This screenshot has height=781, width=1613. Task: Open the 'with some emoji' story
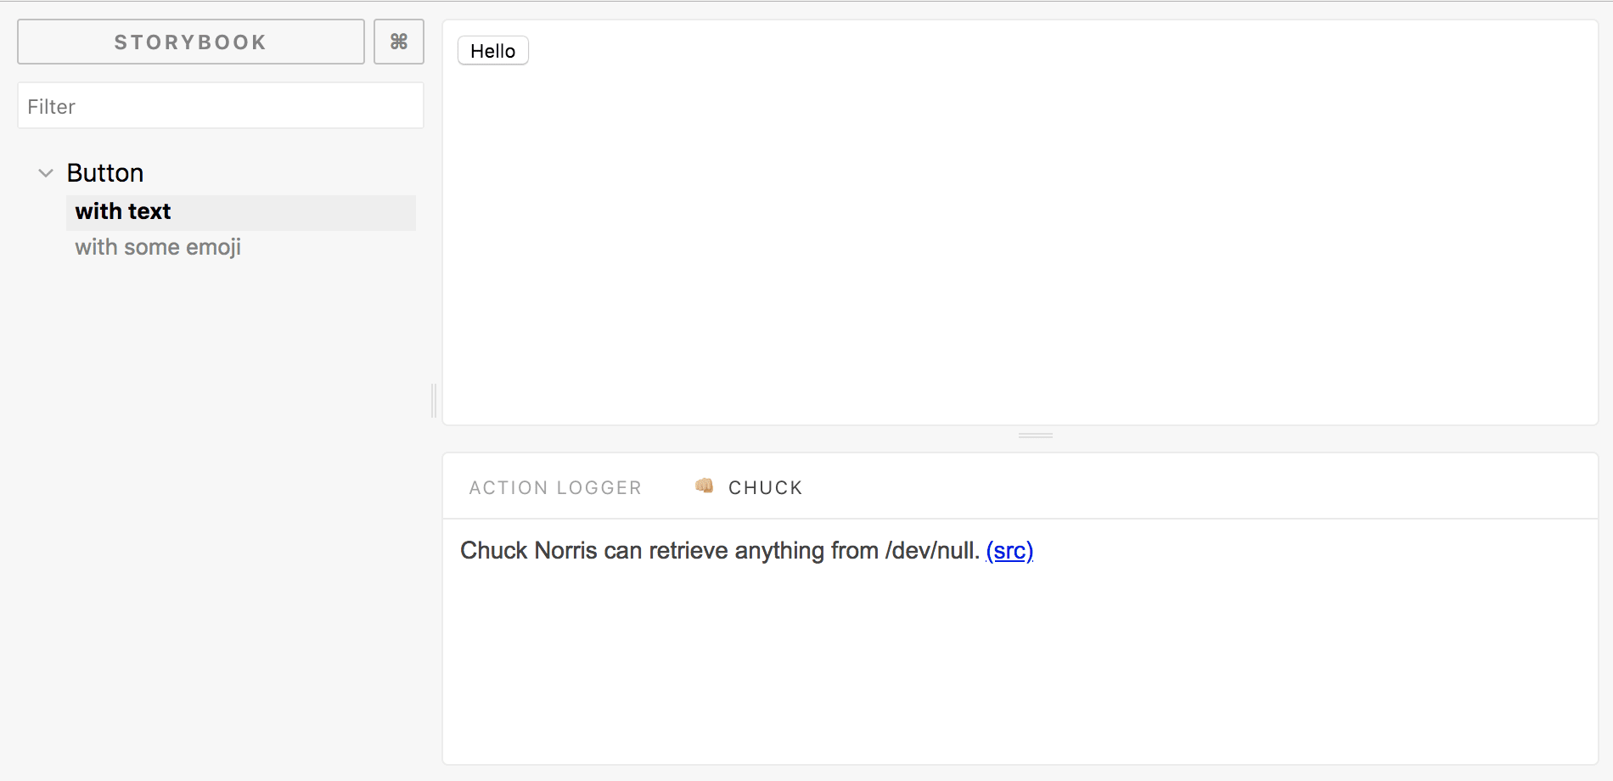(158, 247)
